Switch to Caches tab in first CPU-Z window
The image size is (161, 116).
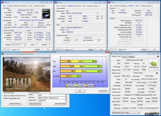click(x=10, y=6)
